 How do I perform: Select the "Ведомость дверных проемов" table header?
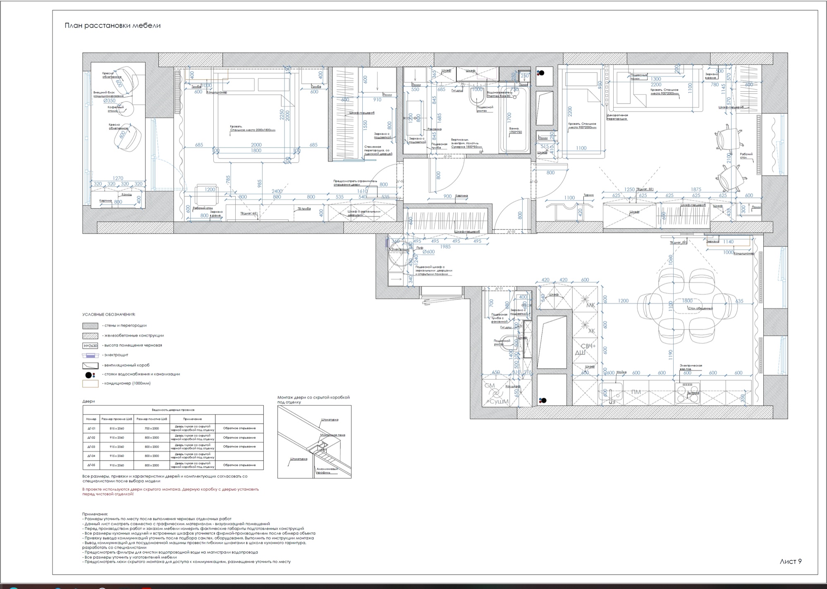(173, 410)
